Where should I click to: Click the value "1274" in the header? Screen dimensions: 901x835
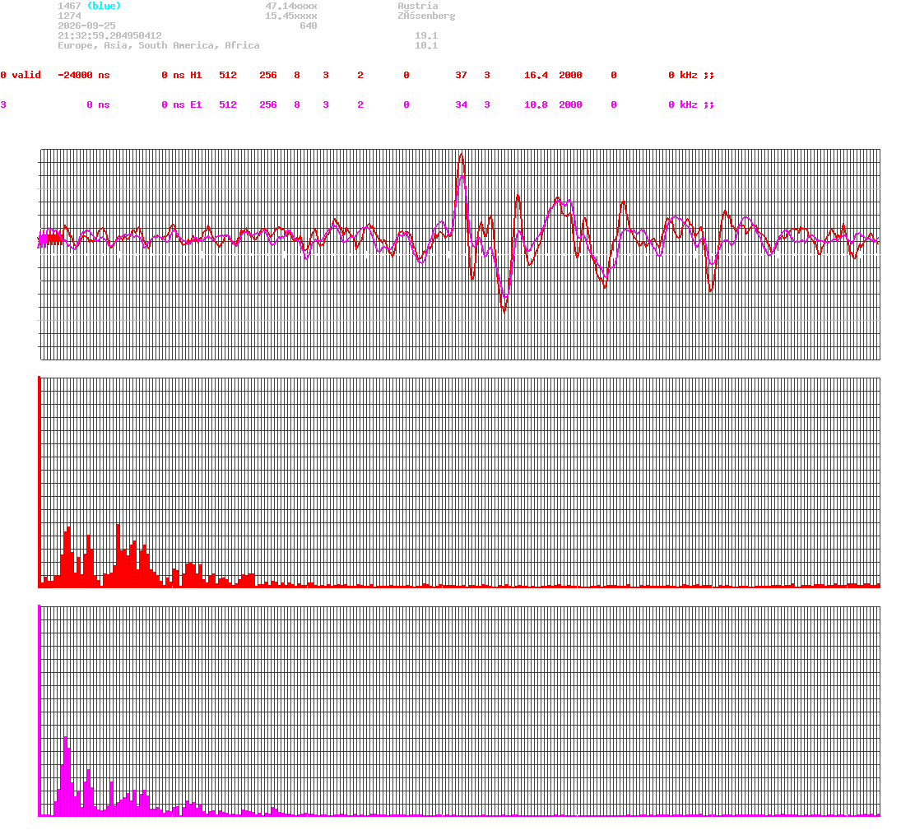tap(69, 16)
